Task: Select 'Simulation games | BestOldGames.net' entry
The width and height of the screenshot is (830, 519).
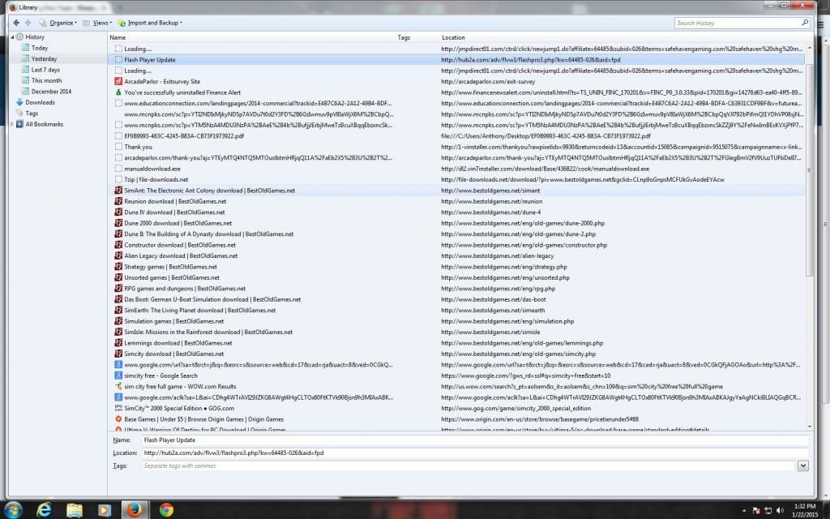Action: point(456,321)
